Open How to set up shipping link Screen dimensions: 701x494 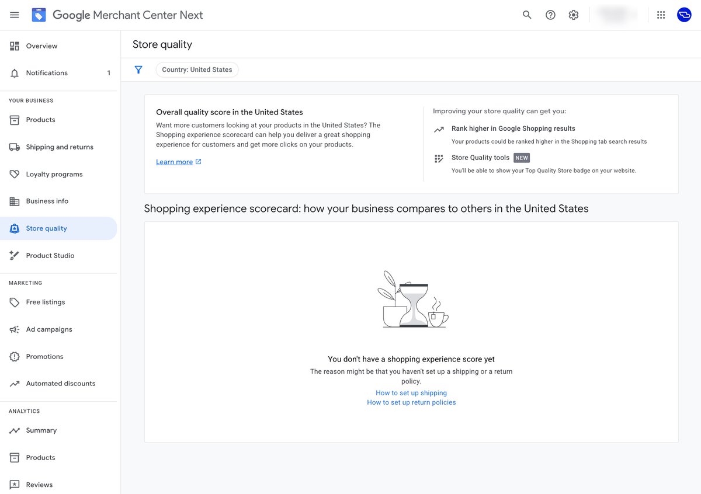(411, 393)
